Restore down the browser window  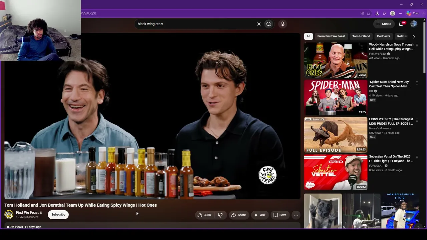[412, 4]
